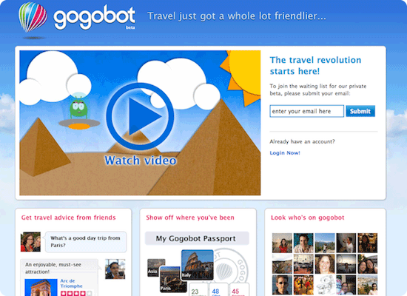This screenshot has height=296, width=407.
Task: Click the Watch video text label
Action: tap(141, 161)
